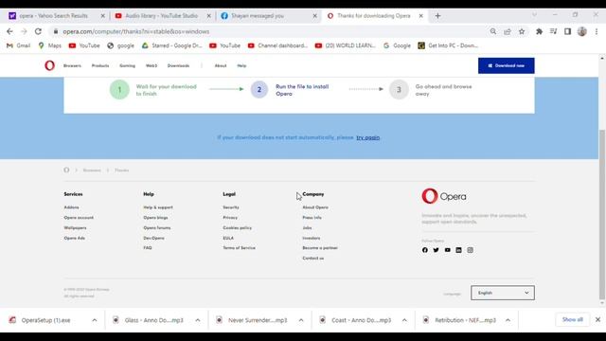Open the About Opera footer link
This screenshot has width=606, height=341.
click(315, 207)
